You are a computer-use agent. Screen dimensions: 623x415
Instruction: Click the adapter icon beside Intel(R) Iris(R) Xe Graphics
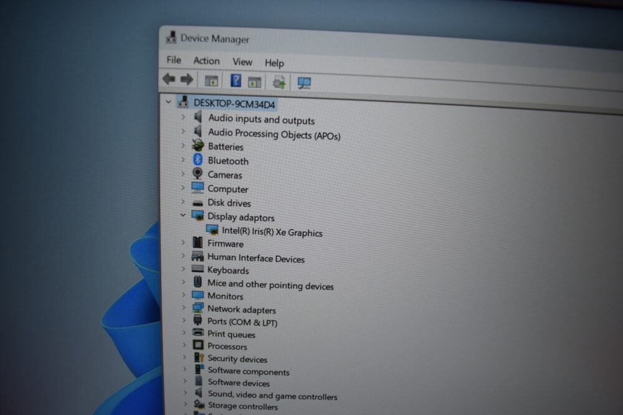pos(212,230)
